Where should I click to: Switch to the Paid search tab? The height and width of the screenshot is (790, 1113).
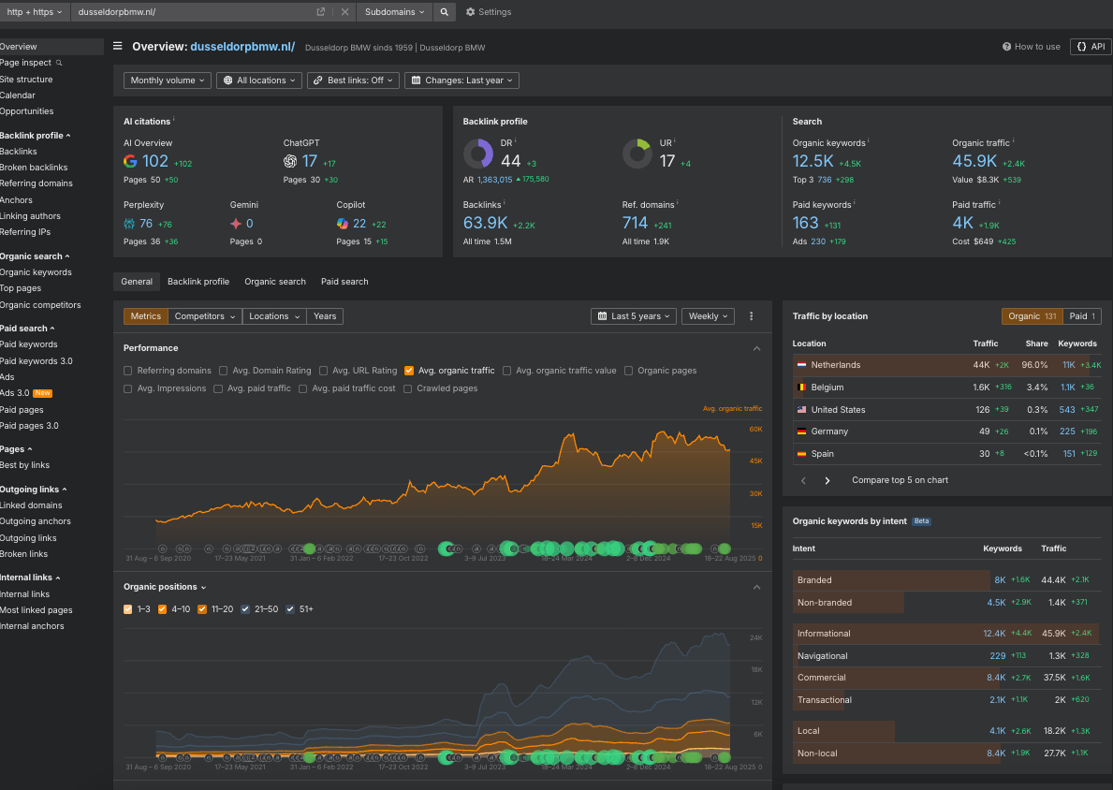coord(344,282)
